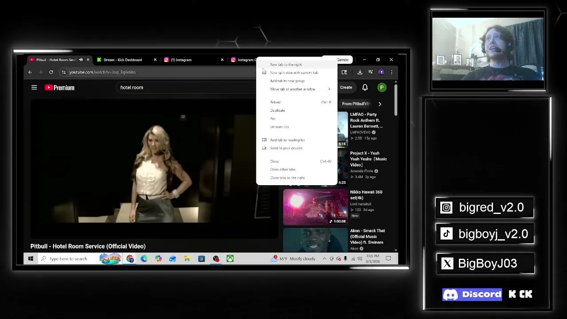Open the Nikko Hawaii video thumbnail
This screenshot has width=567, height=319.
tap(315, 207)
